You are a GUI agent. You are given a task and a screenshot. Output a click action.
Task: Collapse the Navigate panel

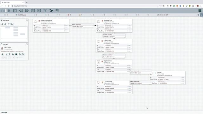pos(27,20)
